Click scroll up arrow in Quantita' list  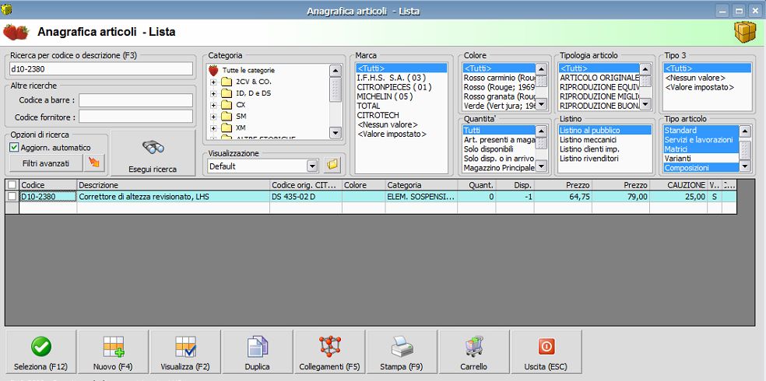(540, 131)
